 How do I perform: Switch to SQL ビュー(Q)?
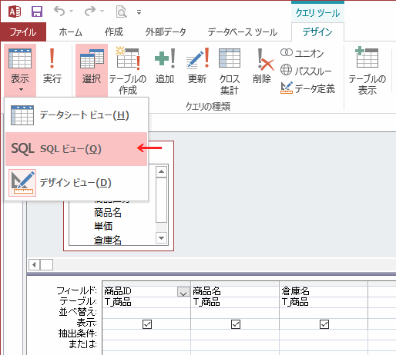click(x=76, y=149)
